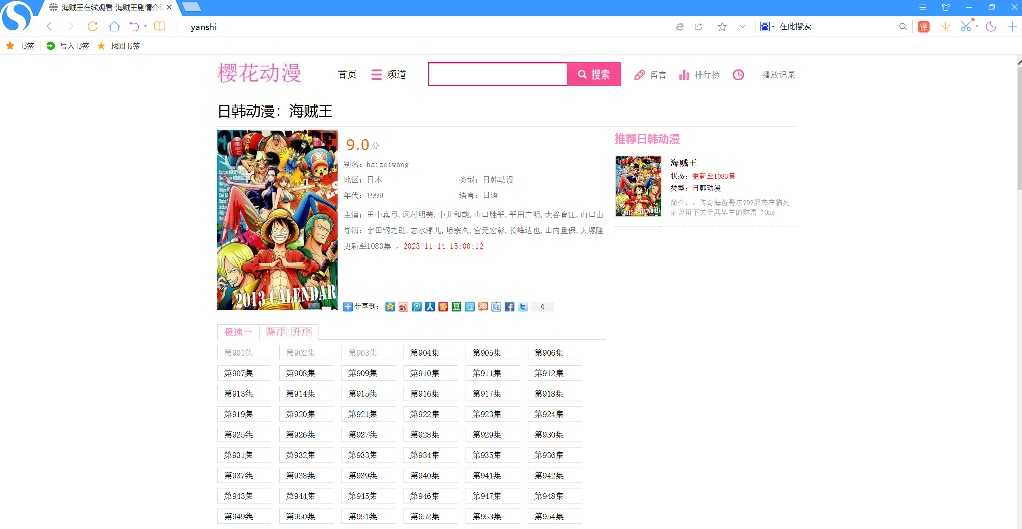Viewport: 1022px width, 529px height.
Task: Share to Facebook icon
Action: [x=509, y=307]
